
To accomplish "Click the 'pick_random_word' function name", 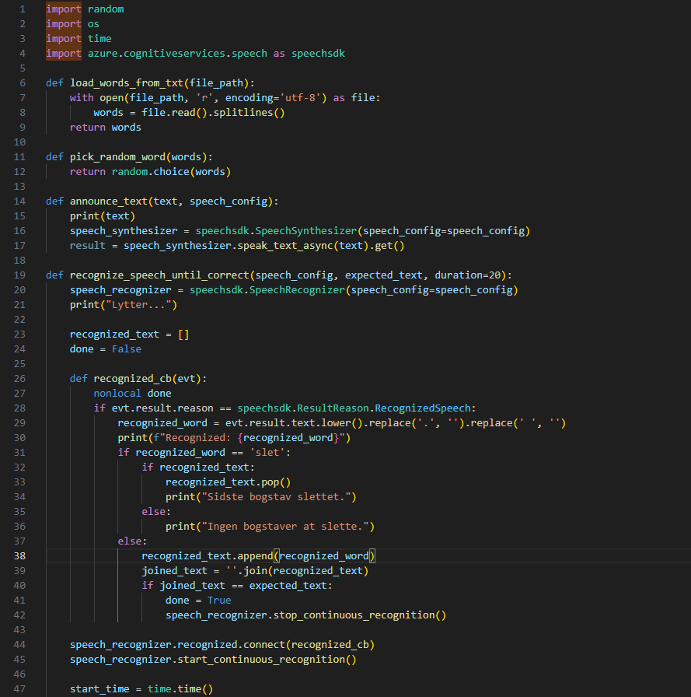I will tap(117, 156).
